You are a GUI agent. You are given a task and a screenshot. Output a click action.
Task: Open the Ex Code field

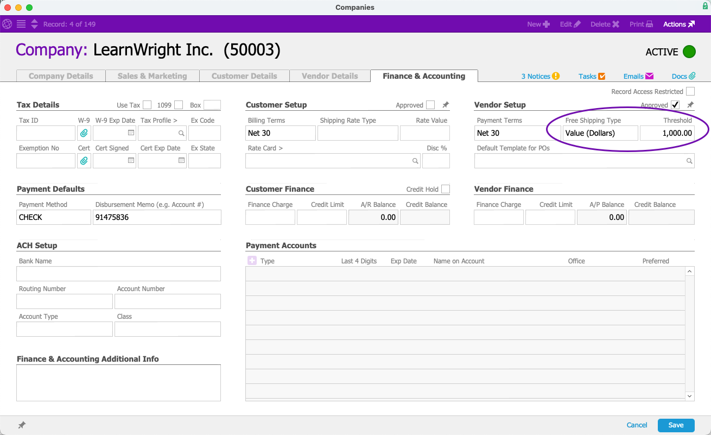(x=205, y=133)
